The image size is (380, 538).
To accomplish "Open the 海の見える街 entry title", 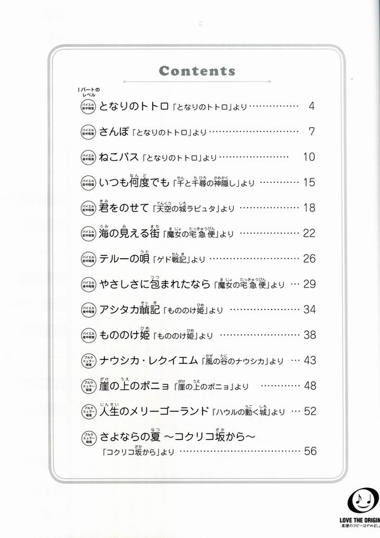I will (x=129, y=234).
